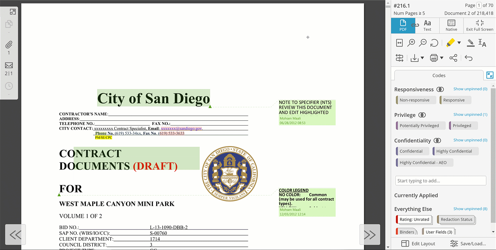Switch to PDF view
Screen dimensions: 496x250
click(403, 25)
